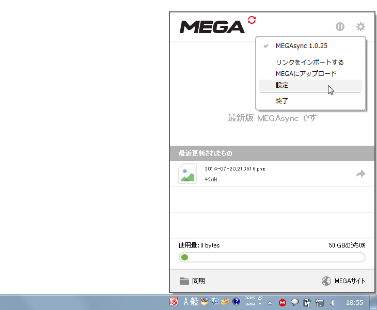Click the 最新版 MEGAsync です status text

point(272,118)
